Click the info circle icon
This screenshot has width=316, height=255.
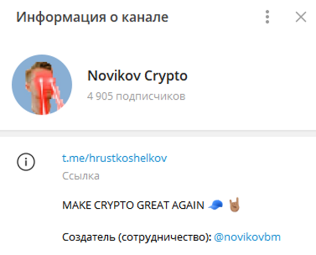click(26, 162)
